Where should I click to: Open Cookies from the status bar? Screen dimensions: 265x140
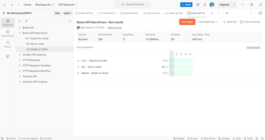(x=224, y=138)
